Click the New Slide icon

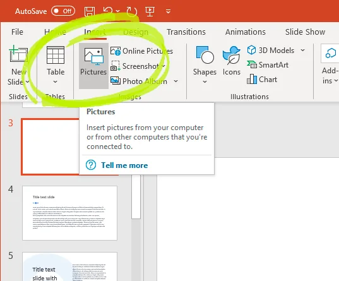click(x=18, y=54)
